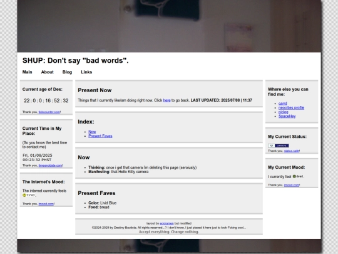Click the tired mood smiley icon

pyautogui.click(x=24, y=195)
